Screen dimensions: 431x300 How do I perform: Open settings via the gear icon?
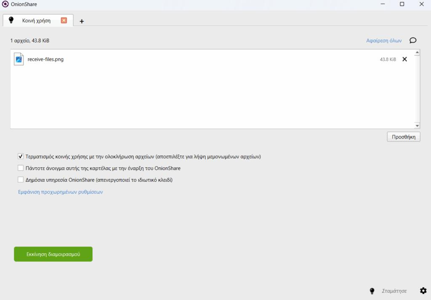(x=423, y=291)
